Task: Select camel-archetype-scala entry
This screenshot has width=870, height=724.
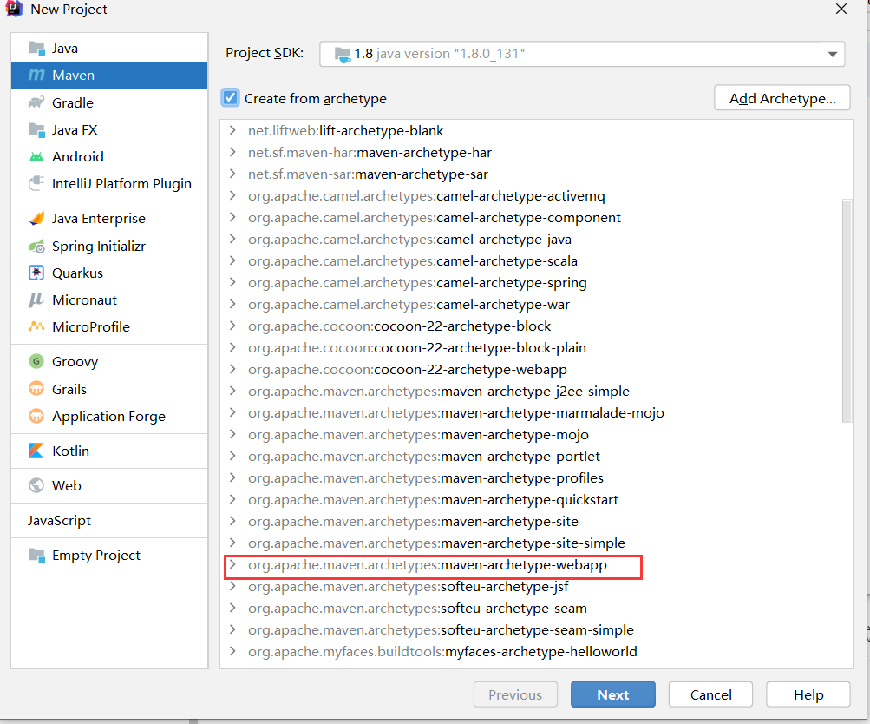Action: pos(413,261)
